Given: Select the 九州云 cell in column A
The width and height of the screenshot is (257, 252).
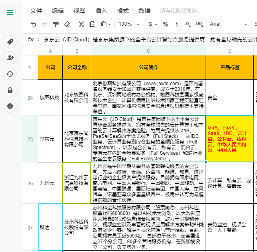Looking at the screenshot, I should 50,183.
